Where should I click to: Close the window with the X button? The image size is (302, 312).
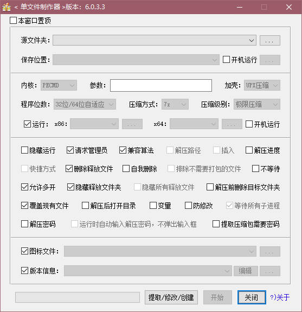(289, 7)
